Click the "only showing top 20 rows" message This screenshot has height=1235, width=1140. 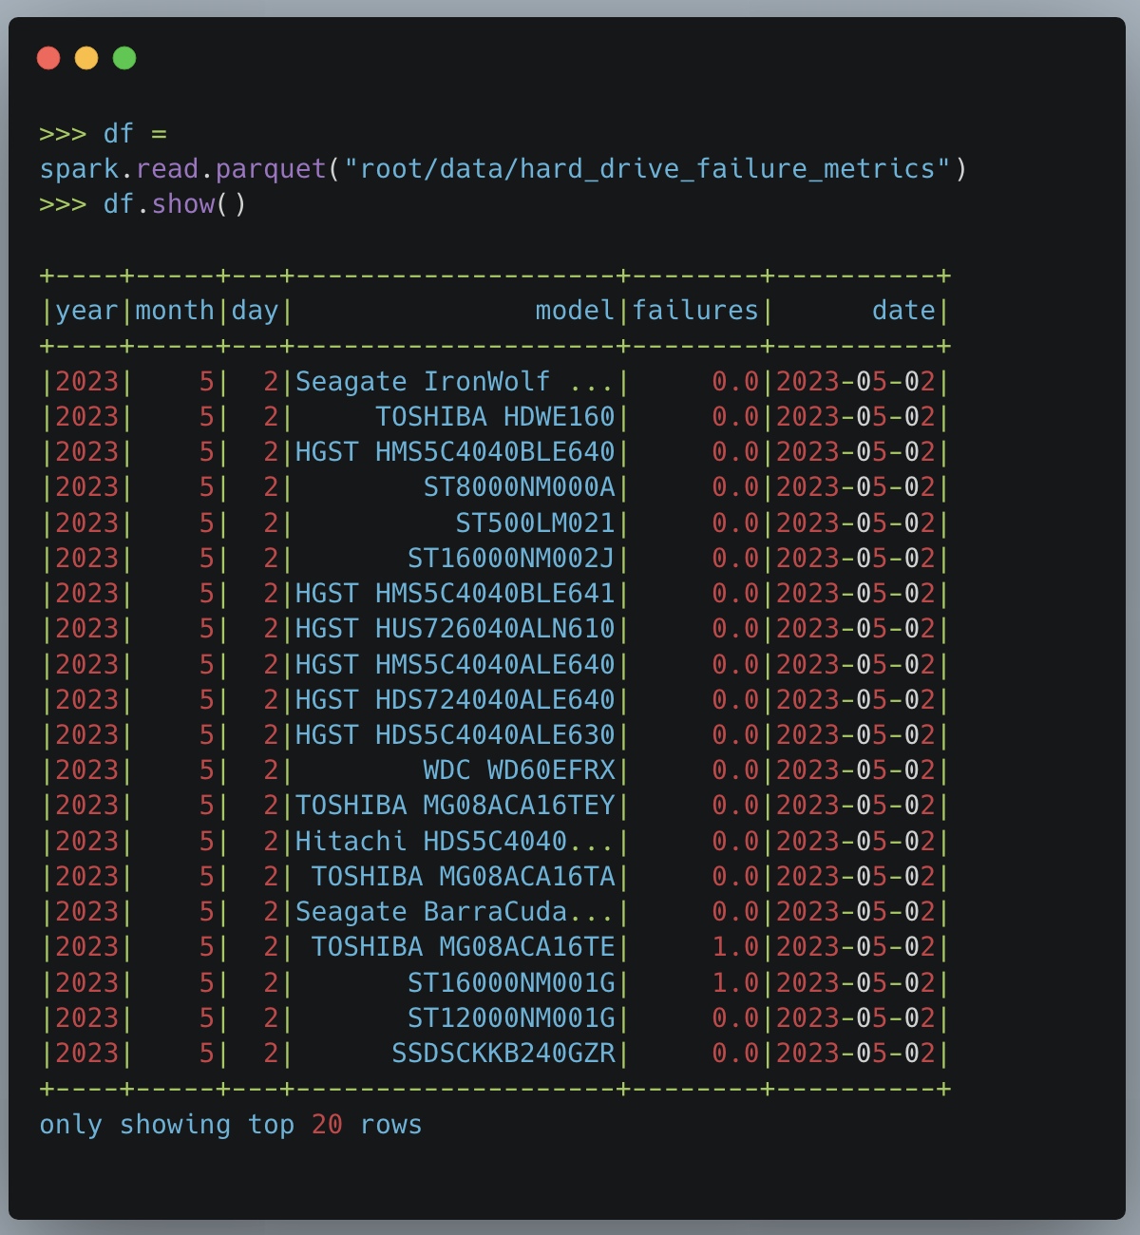(230, 1125)
